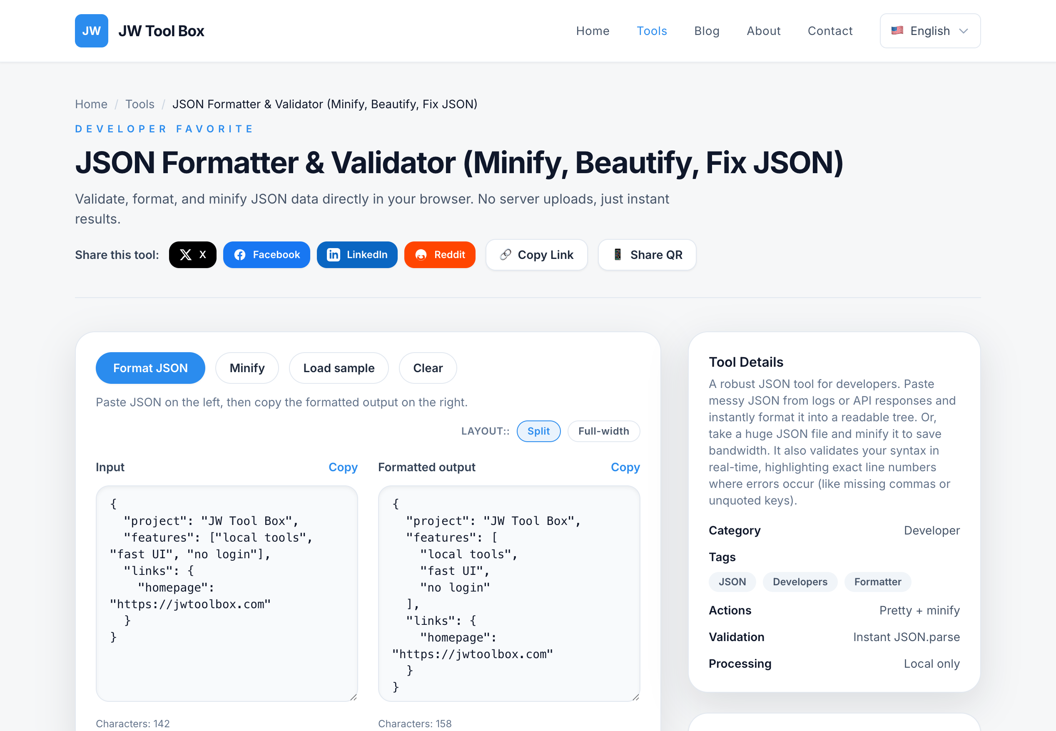Click the 'Pretty + minify' value
The image size is (1056, 731).
click(x=919, y=611)
